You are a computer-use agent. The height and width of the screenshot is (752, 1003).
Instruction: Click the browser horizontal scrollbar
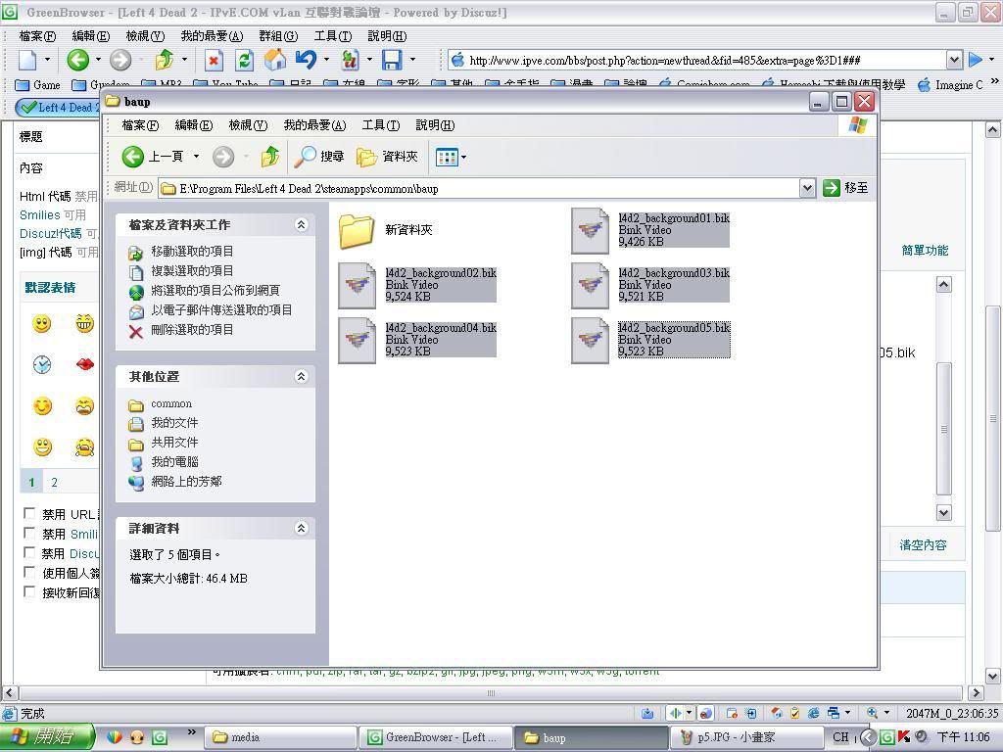pos(490,692)
